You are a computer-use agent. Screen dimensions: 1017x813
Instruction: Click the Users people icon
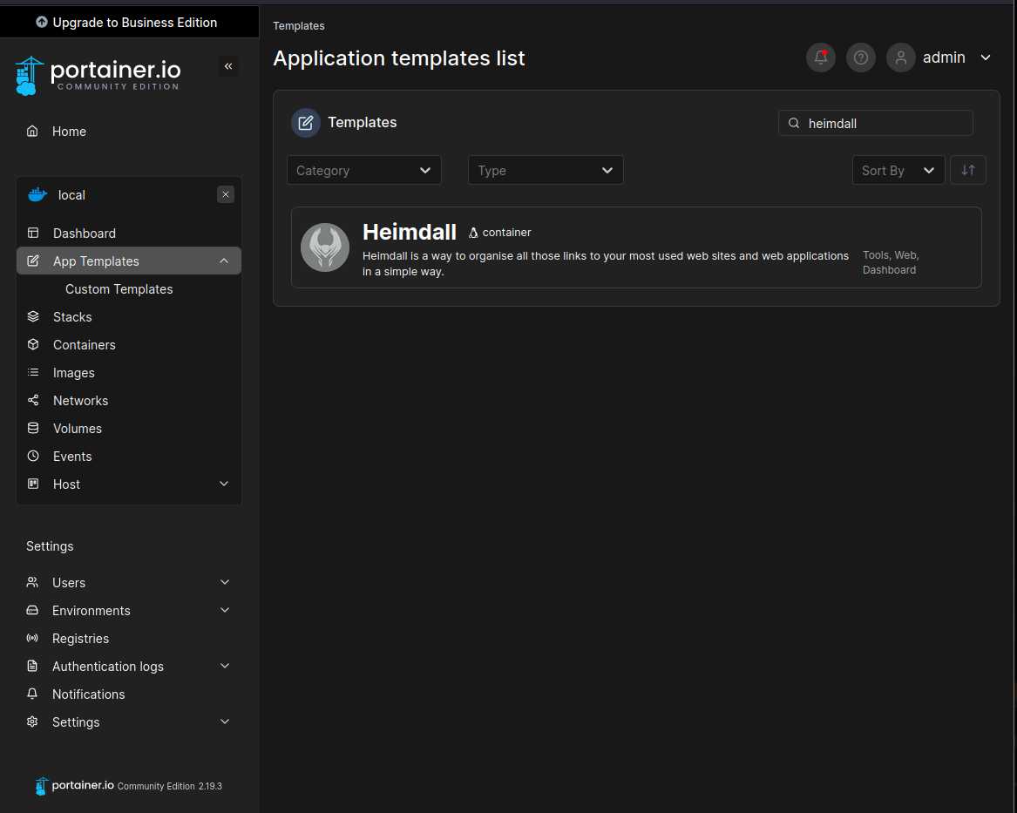(x=32, y=582)
